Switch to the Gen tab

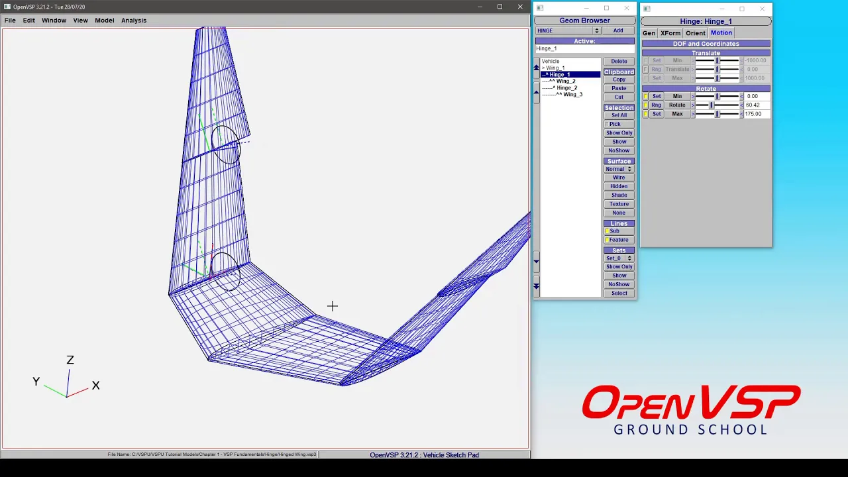click(649, 33)
